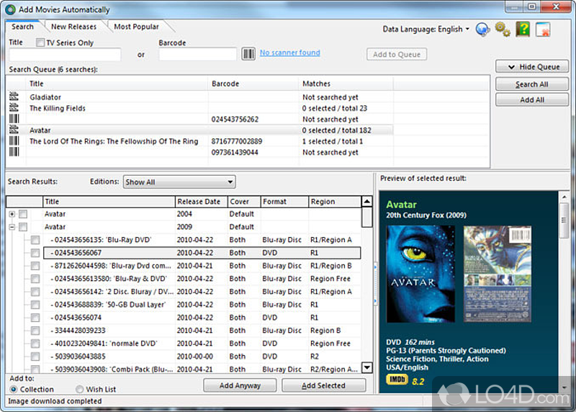Select the 02454365613580 Blu-Ray & DVD row
The image size is (576, 412).
point(202,279)
